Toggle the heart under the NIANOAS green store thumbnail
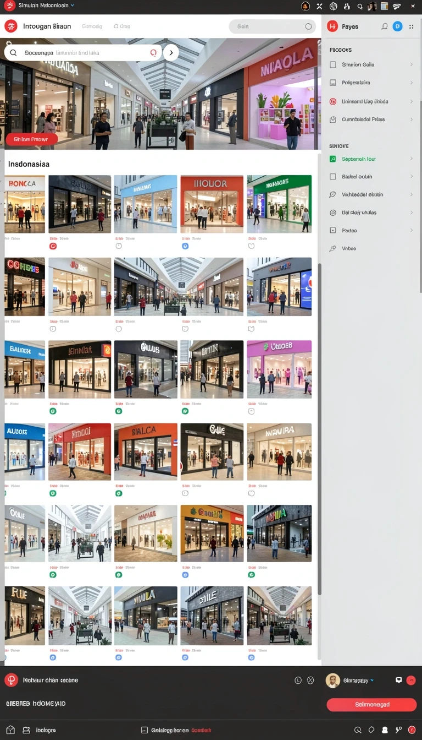Viewport: 422px width, 740px height. (251, 246)
